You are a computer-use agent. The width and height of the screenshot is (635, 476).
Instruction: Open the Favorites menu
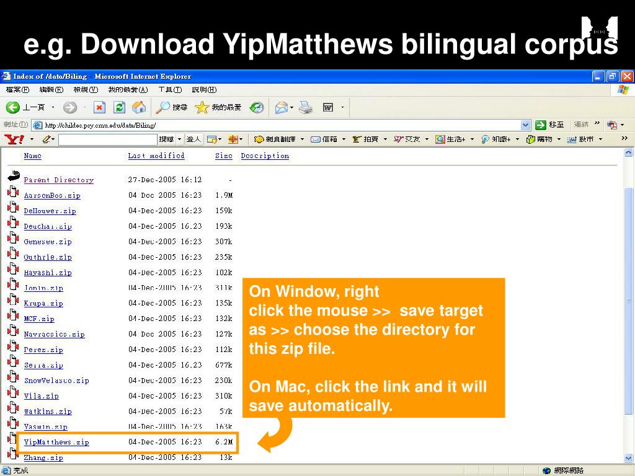(128, 89)
